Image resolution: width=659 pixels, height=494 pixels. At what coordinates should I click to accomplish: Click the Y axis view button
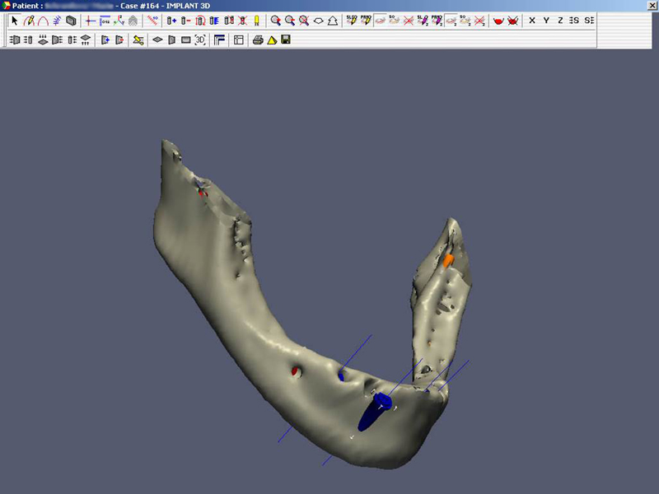(546, 20)
